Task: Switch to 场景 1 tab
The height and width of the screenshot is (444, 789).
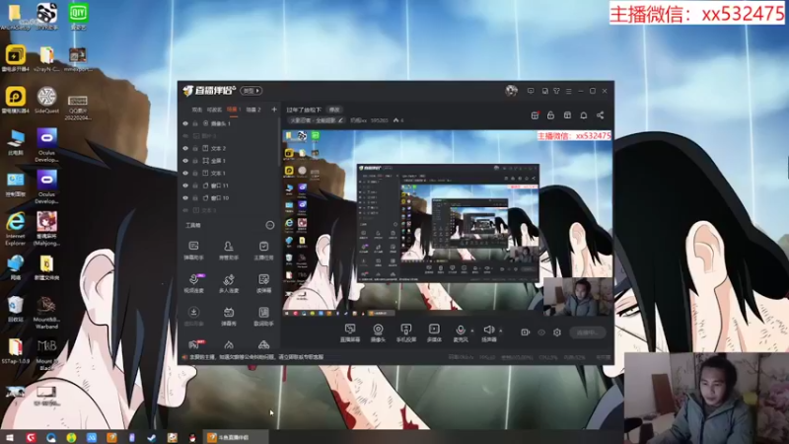Action: coord(233,110)
